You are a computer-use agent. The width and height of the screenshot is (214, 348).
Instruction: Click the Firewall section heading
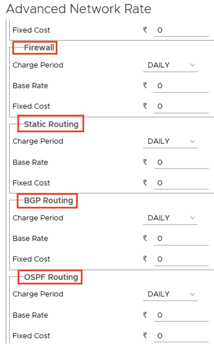(39, 48)
